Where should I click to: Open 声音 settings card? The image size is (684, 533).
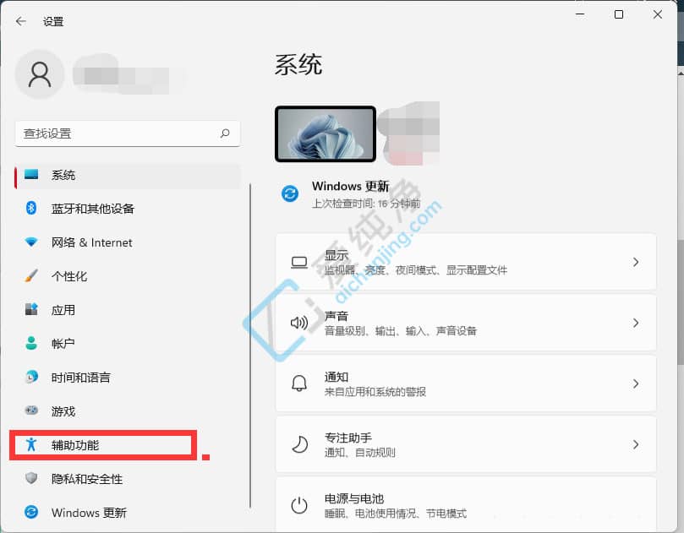pos(466,323)
